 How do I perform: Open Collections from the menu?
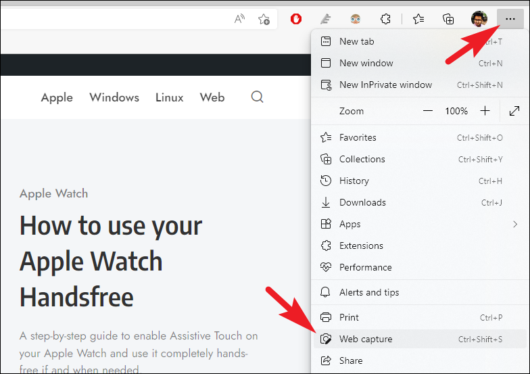[420, 160]
